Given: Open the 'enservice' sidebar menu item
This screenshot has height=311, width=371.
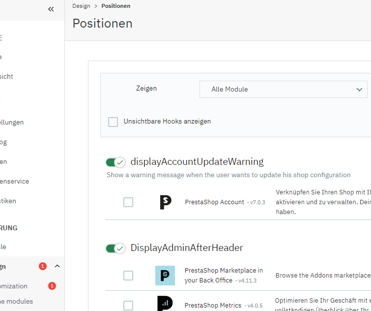Looking at the screenshot, I should click(x=14, y=182).
